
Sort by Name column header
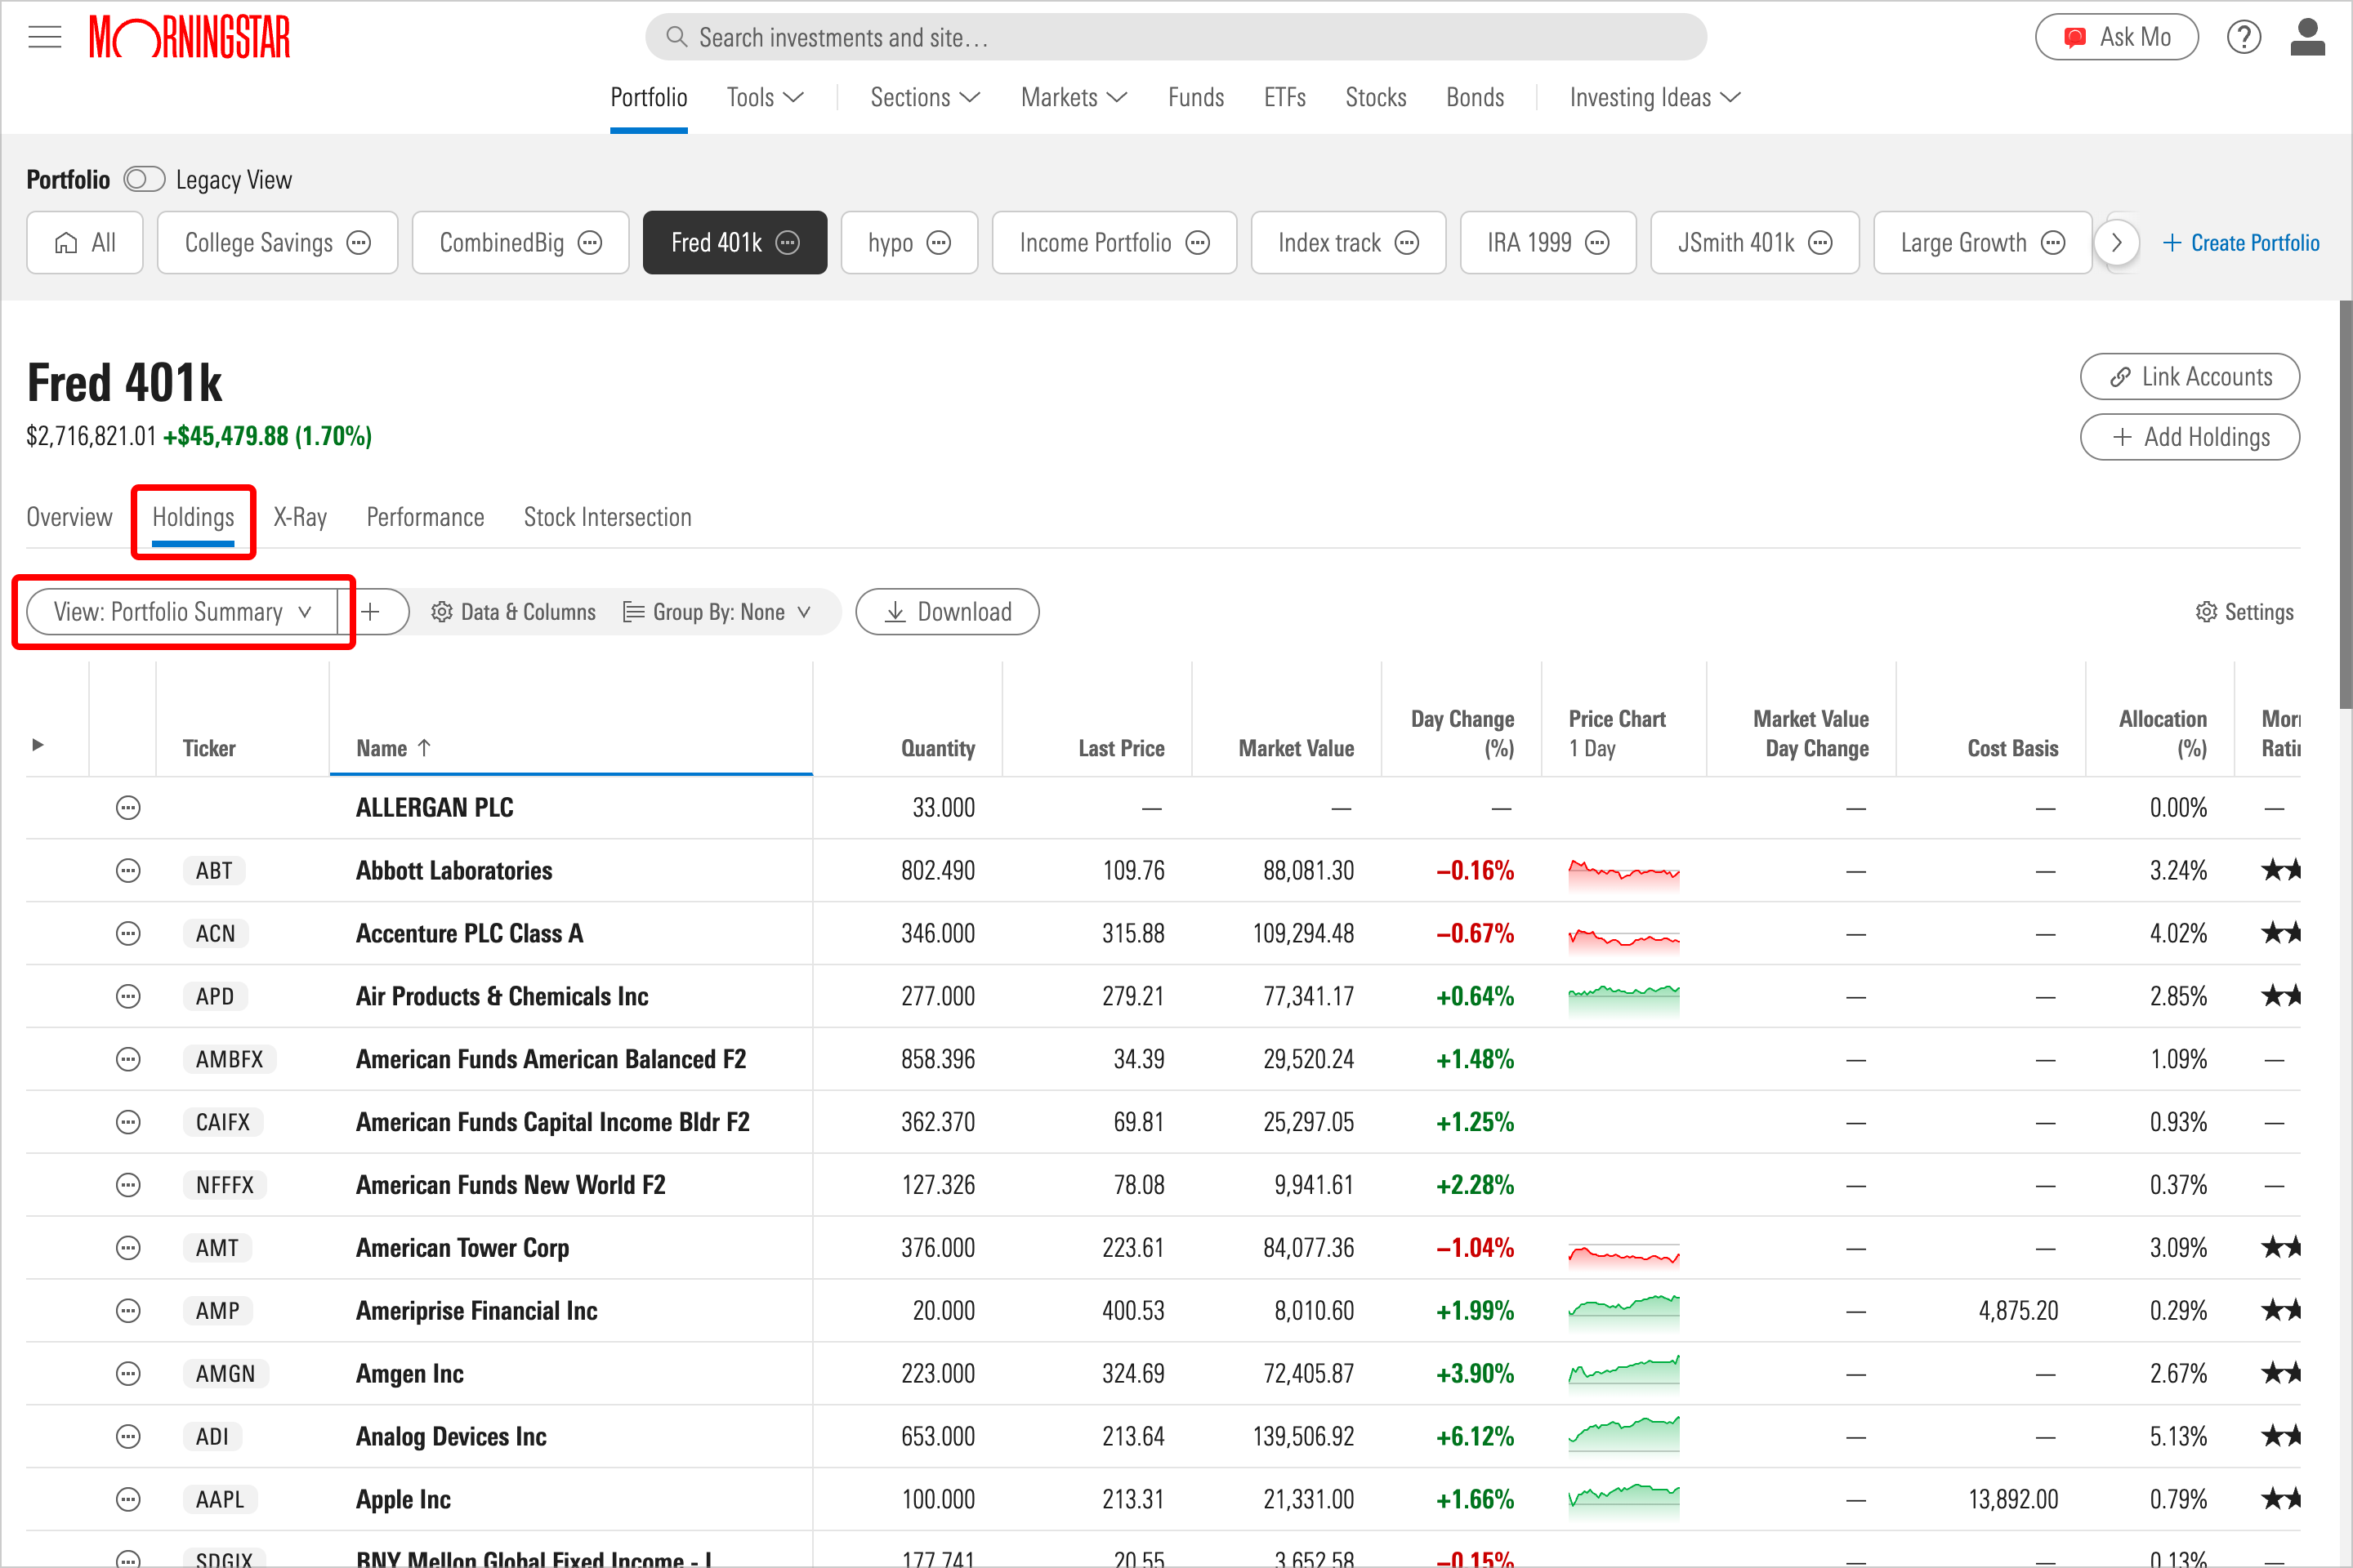tap(393, 749)
